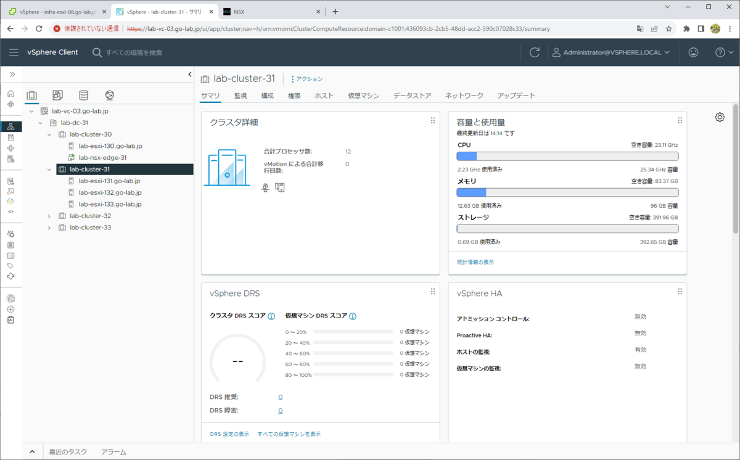Open the 監視 tab
The image size is (740, 460).
240,96
